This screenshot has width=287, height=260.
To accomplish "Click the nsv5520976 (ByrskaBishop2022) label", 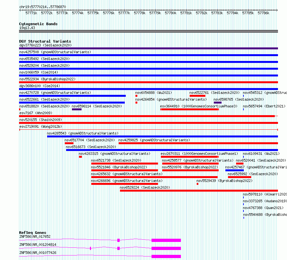I will click(x=190, y=167).
